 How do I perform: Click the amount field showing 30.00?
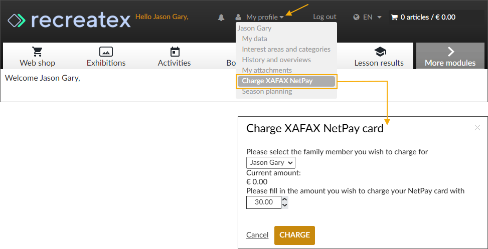[264, 202]
